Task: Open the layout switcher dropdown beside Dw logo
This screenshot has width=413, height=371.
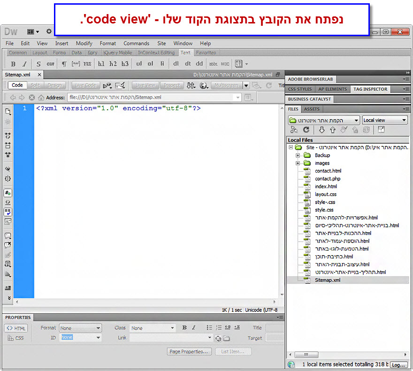Action: click(x=33, y=31)
